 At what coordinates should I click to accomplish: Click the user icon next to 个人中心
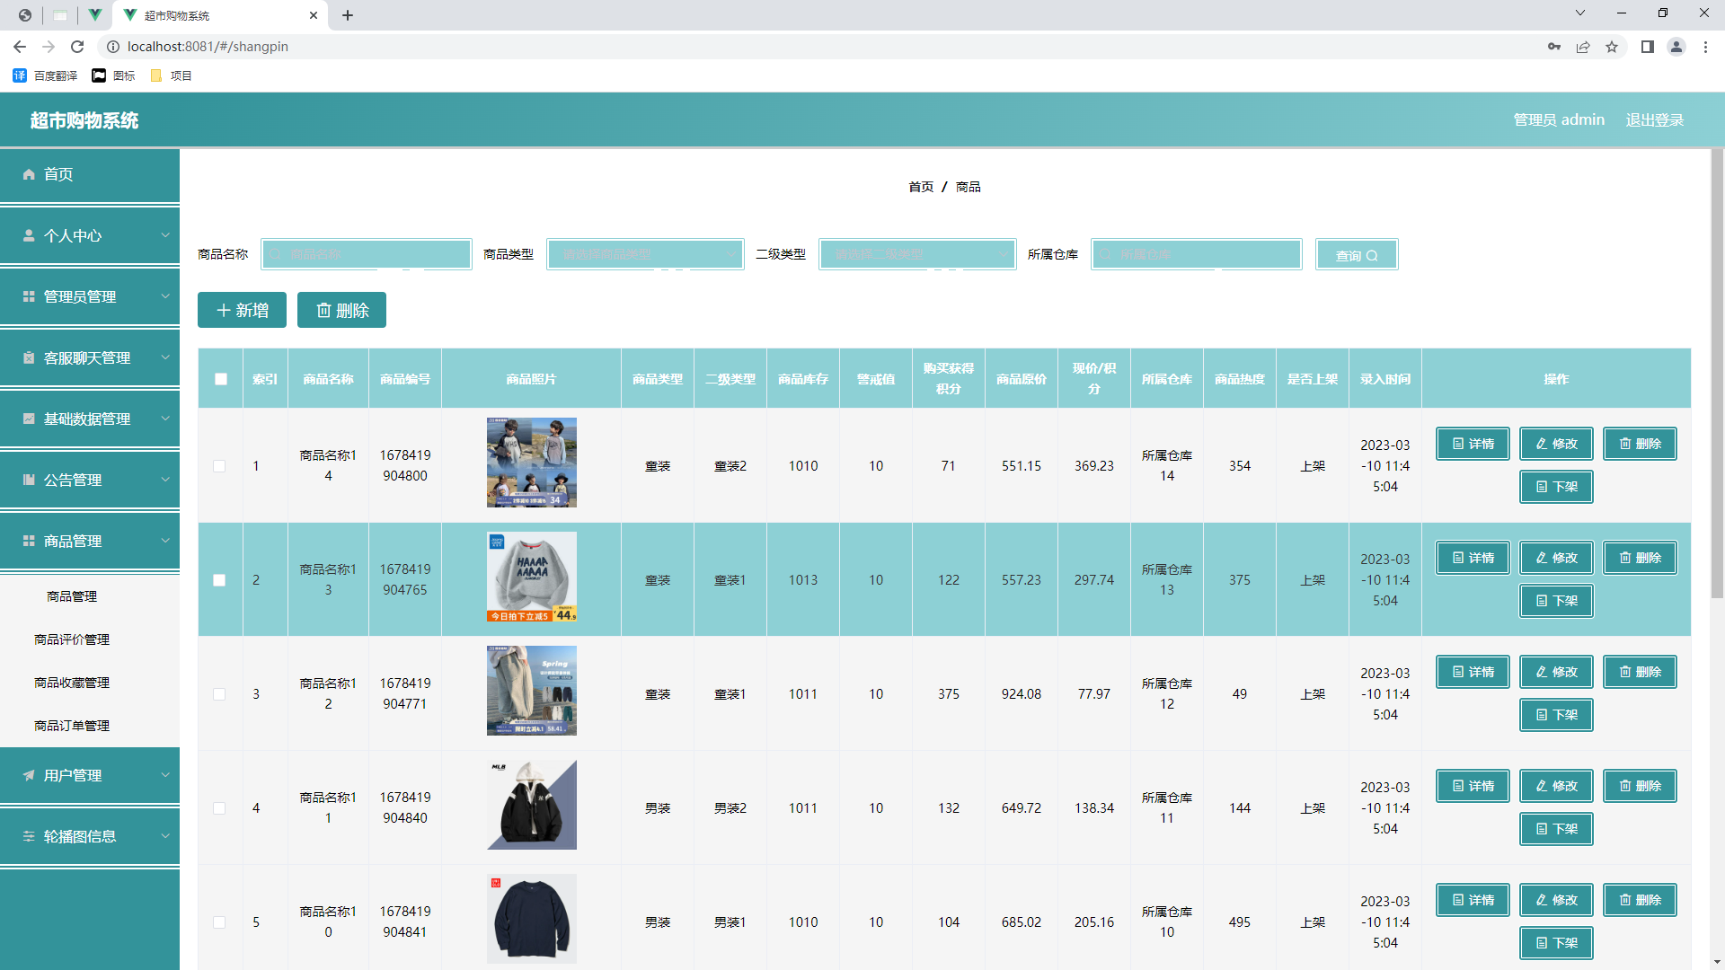[29, 235]
